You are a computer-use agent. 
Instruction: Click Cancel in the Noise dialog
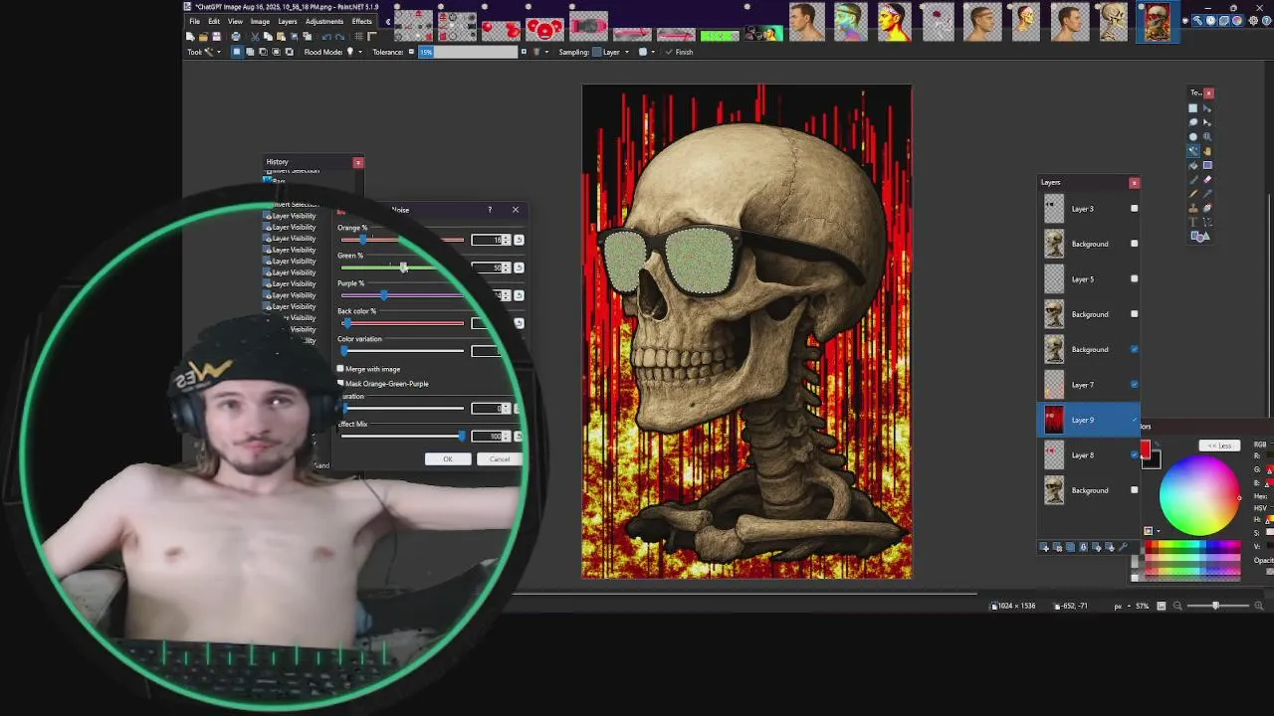tap(500, 458)
